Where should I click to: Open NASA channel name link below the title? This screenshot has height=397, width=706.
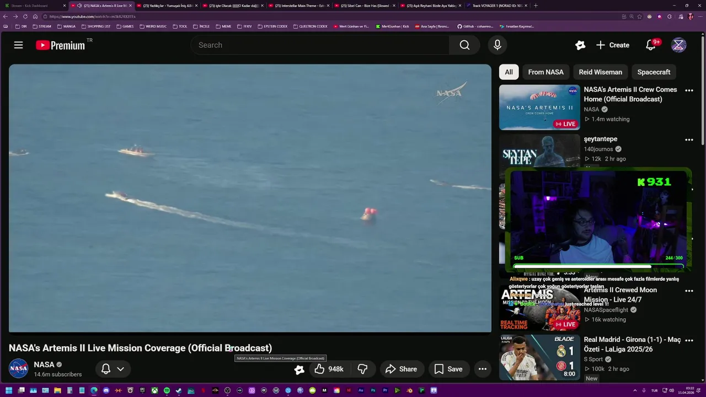(44, 364)
